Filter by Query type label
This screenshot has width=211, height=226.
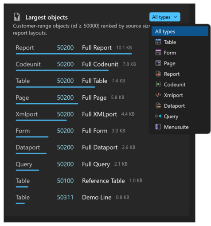point(171,117)
